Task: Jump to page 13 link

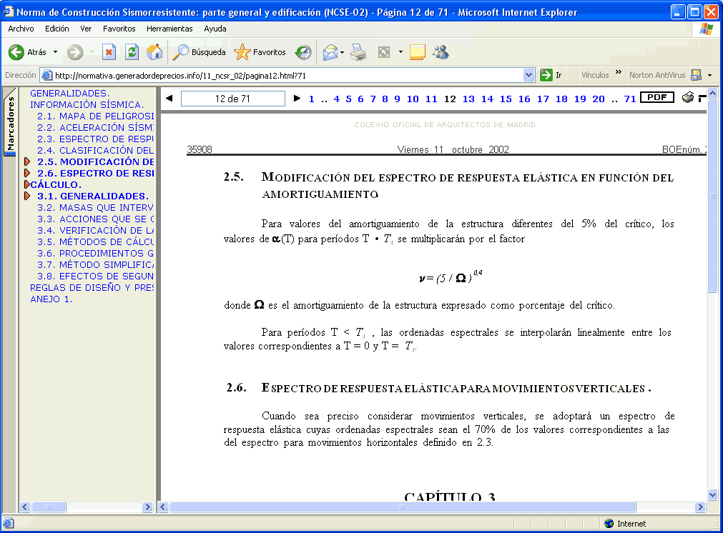Action: pyautogui.click(x=468, y=99)
